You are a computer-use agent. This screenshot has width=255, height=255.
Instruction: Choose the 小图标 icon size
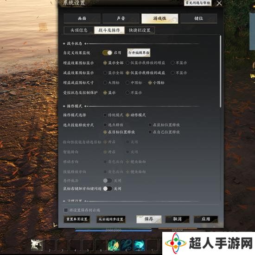[156, 83]
